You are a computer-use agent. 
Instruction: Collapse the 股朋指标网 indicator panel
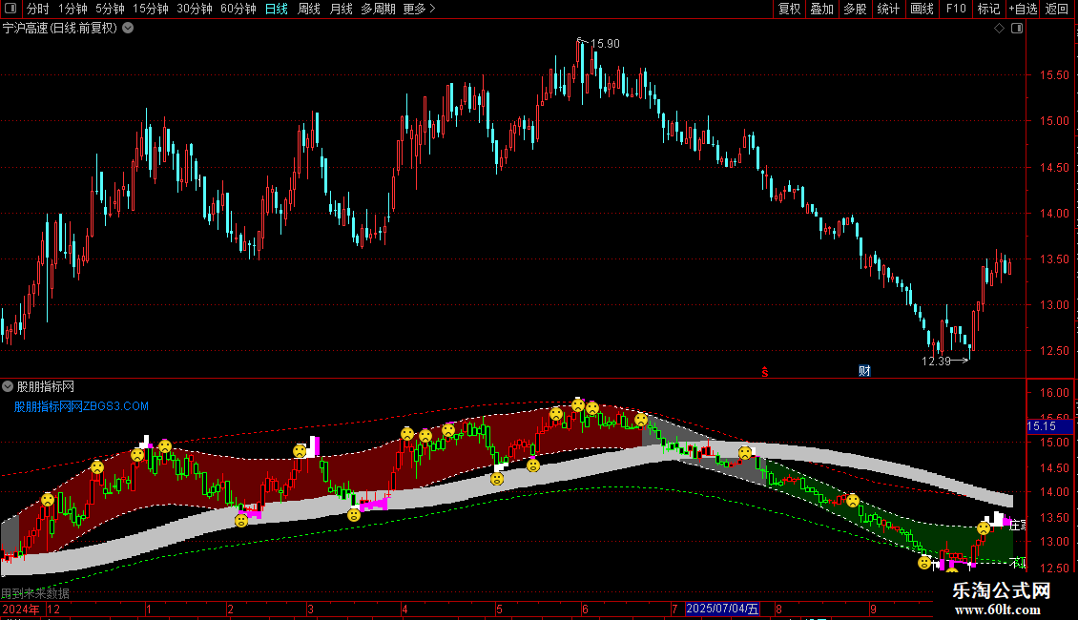click(8, 386)
